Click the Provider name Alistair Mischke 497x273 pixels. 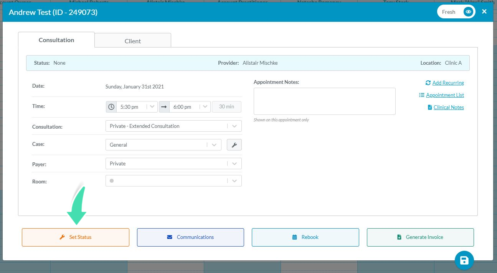click(260, 63)
